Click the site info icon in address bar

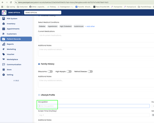click(x=16, y=2)
